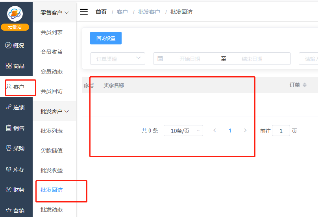Click 序号 column header
The height and width of the screenshot is (217, 318).
(x=89, y=85)
